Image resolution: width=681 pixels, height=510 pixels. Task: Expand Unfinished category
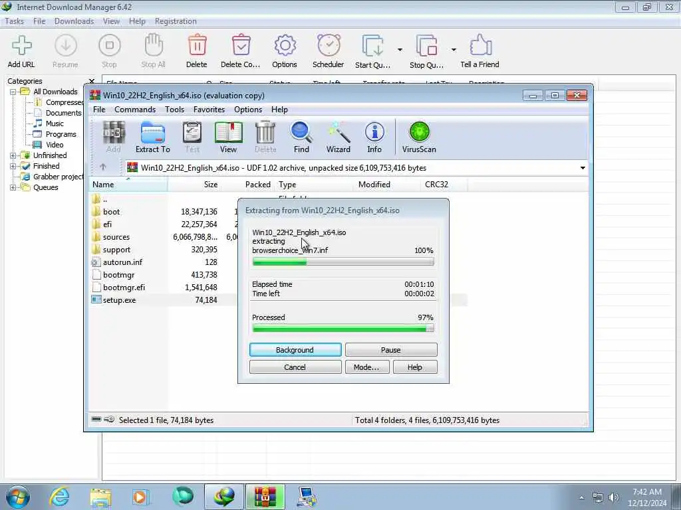point(13,155)
